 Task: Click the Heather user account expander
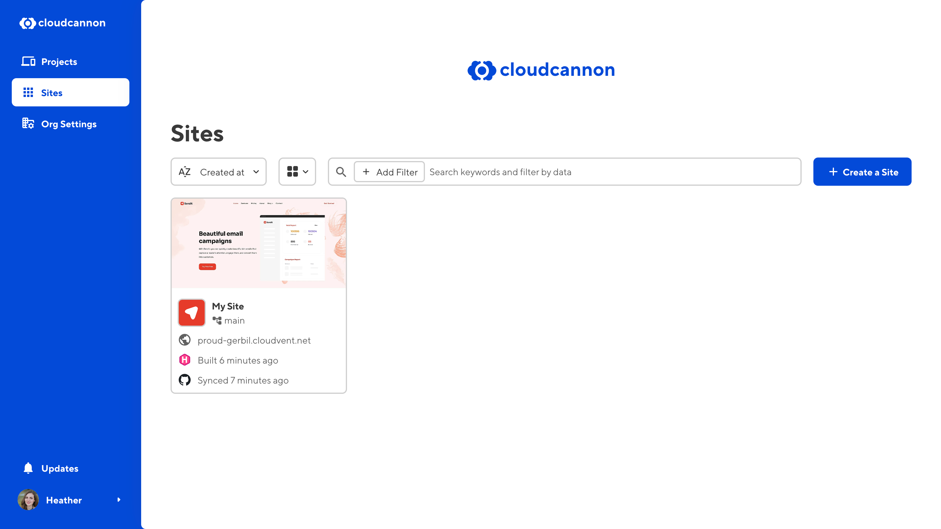119,500
